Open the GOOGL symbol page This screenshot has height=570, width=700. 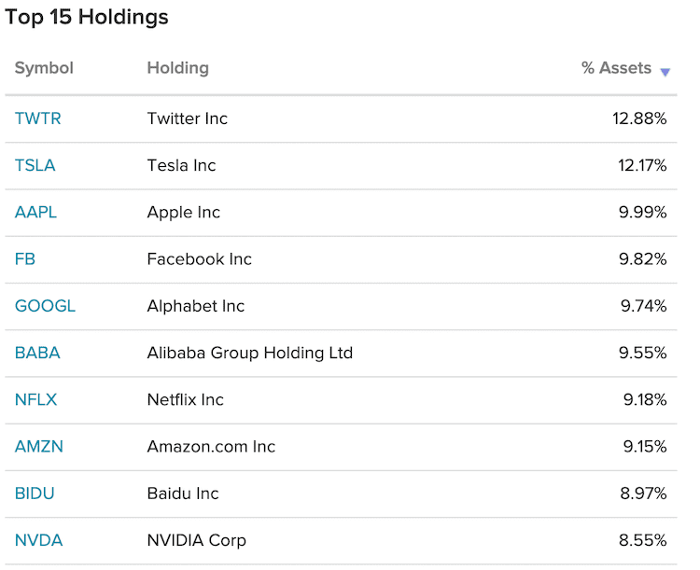click(x=45, y=306)
